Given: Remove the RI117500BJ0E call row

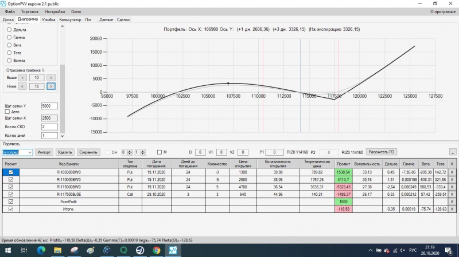Looking at the screenshot, I should pyautogui.click(x=452, y=194).
